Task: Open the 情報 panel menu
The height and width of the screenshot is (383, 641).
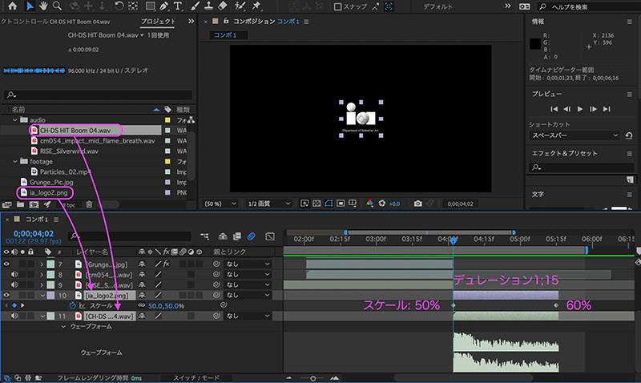Action: click(x=629, y=22)
